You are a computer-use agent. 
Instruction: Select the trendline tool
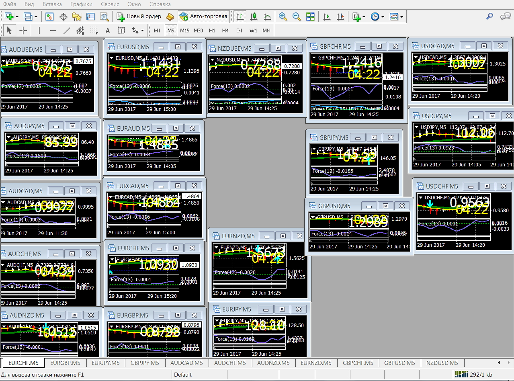click(x=67, y=30)
